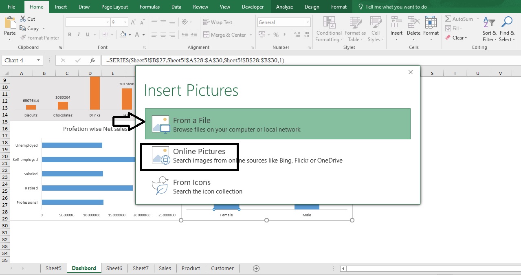Apply Percent Style number format
The width and height of the screenshot is (521, 275).
276,35
